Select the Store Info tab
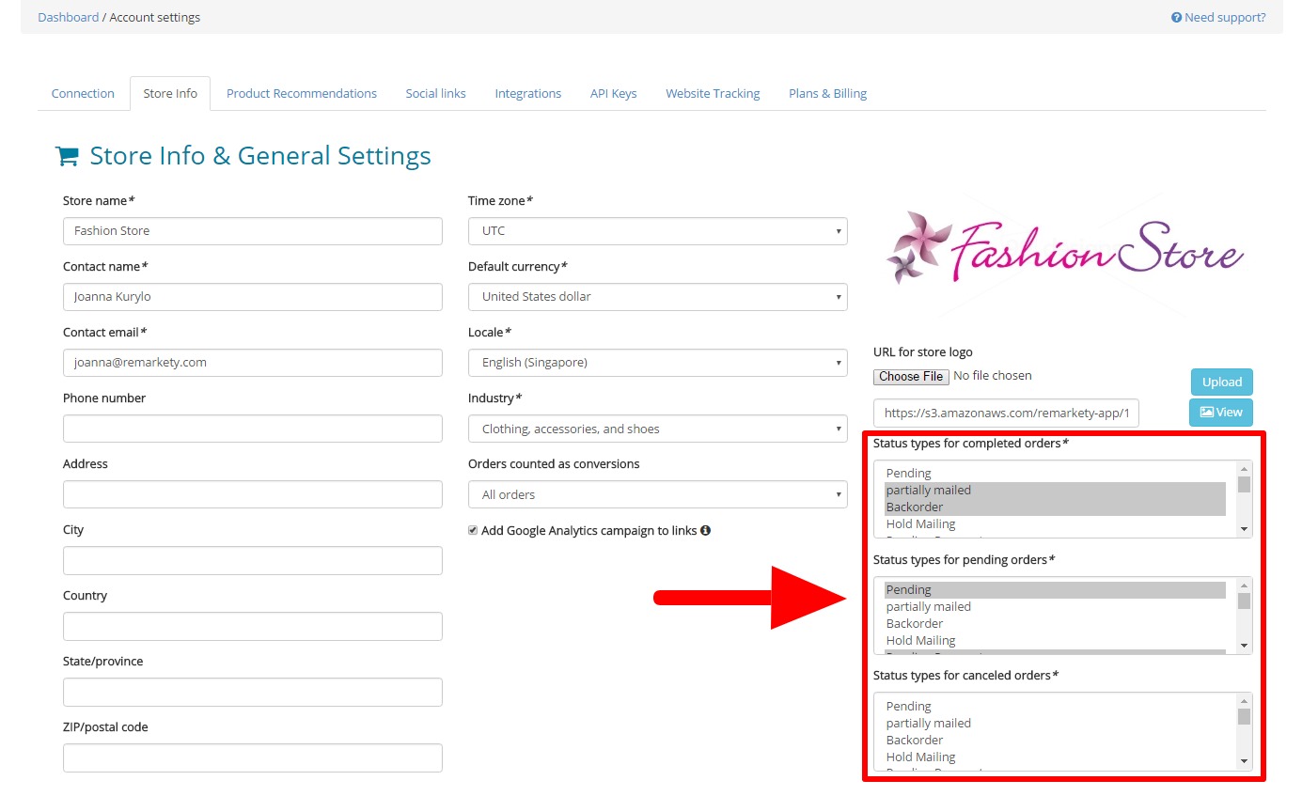Screen dimensions: 1302x796 click(170, 93)
